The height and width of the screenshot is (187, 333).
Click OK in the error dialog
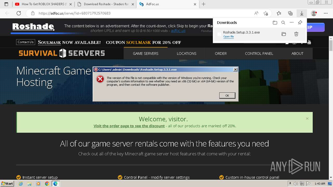coord(227,96)
